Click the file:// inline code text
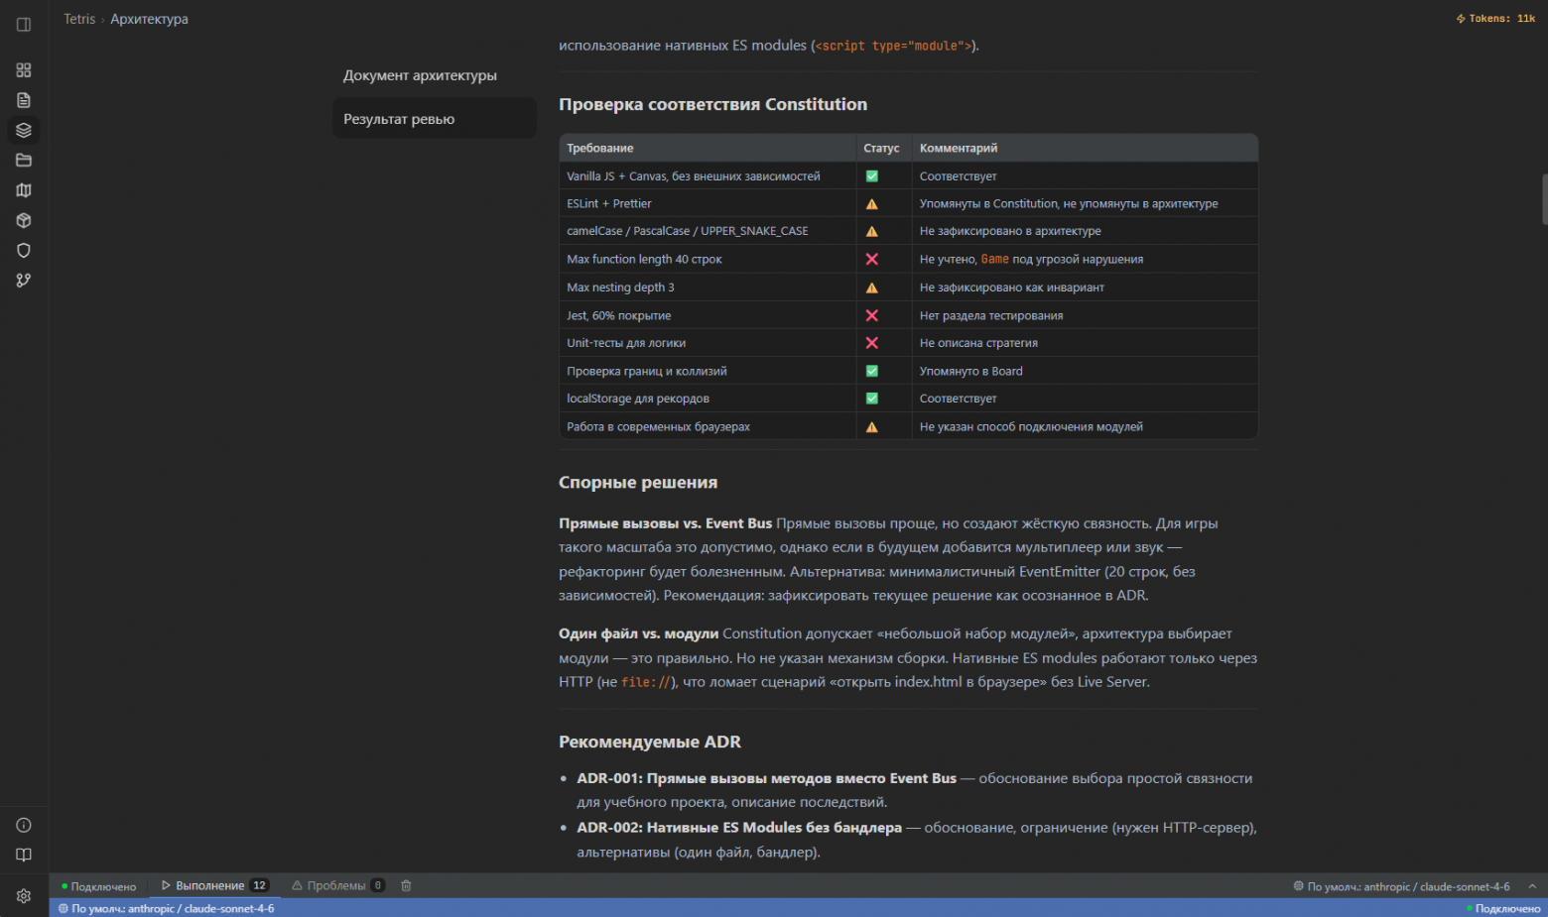The width and height of the screenshot is (1548, 917). [647, 682]
